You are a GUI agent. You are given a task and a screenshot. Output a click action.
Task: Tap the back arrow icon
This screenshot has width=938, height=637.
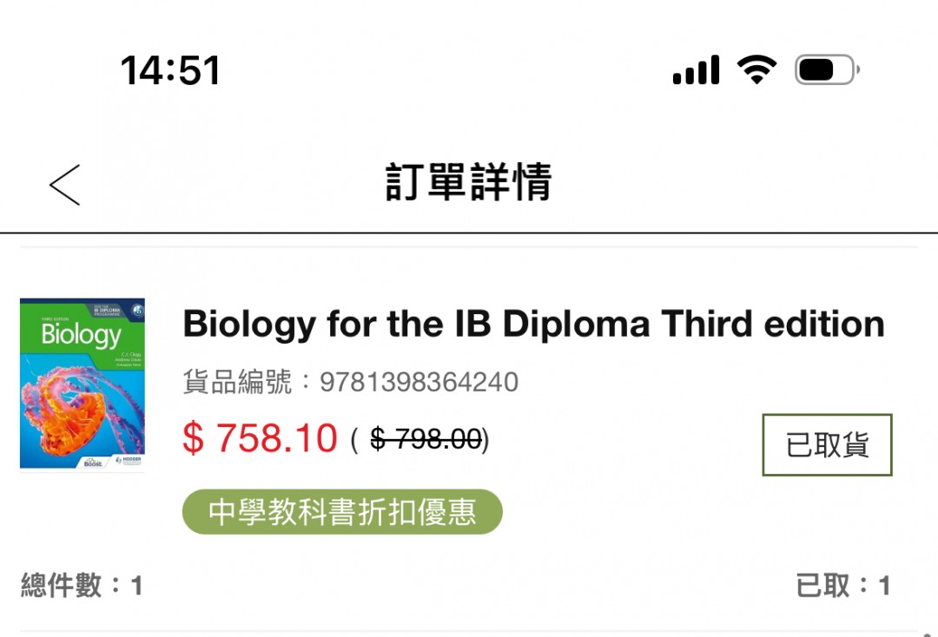[x=65, y=185]
